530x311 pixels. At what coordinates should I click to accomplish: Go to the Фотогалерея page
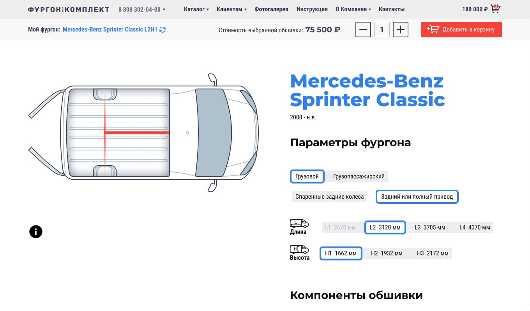[x=271, y=9]
